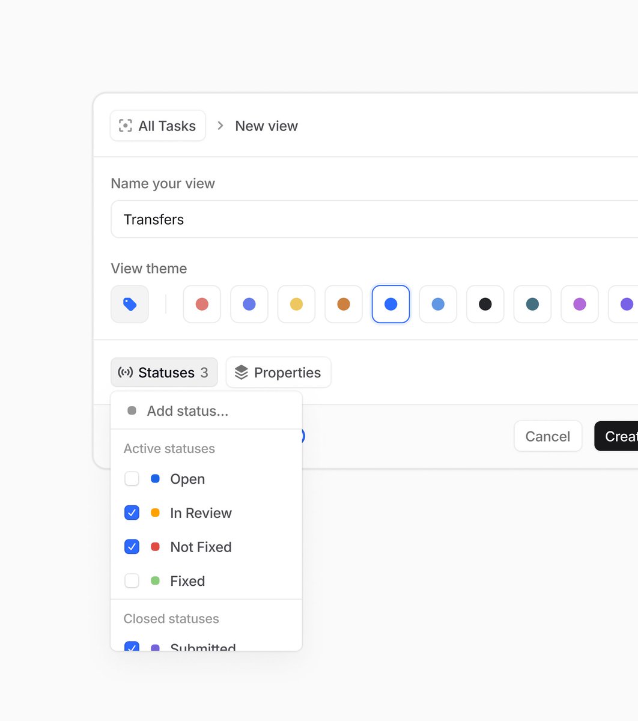
Task: Click the view name field containing Transfers
Action: (375, 219)
